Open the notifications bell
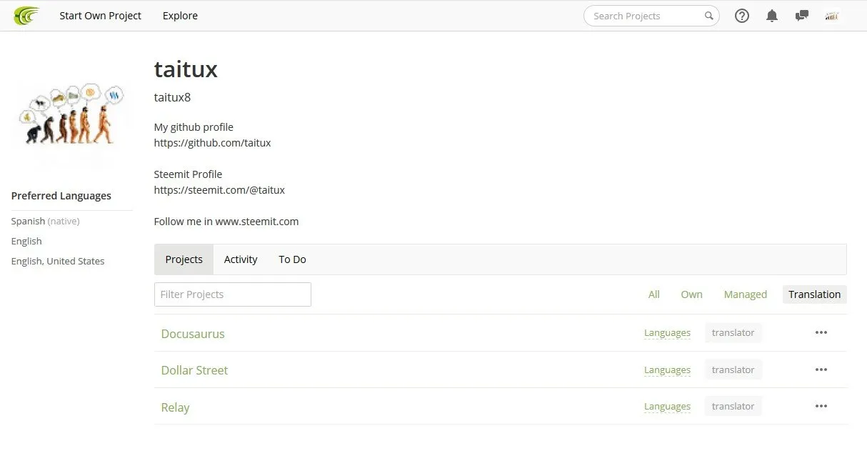867x476 pixels. [772, 16]
